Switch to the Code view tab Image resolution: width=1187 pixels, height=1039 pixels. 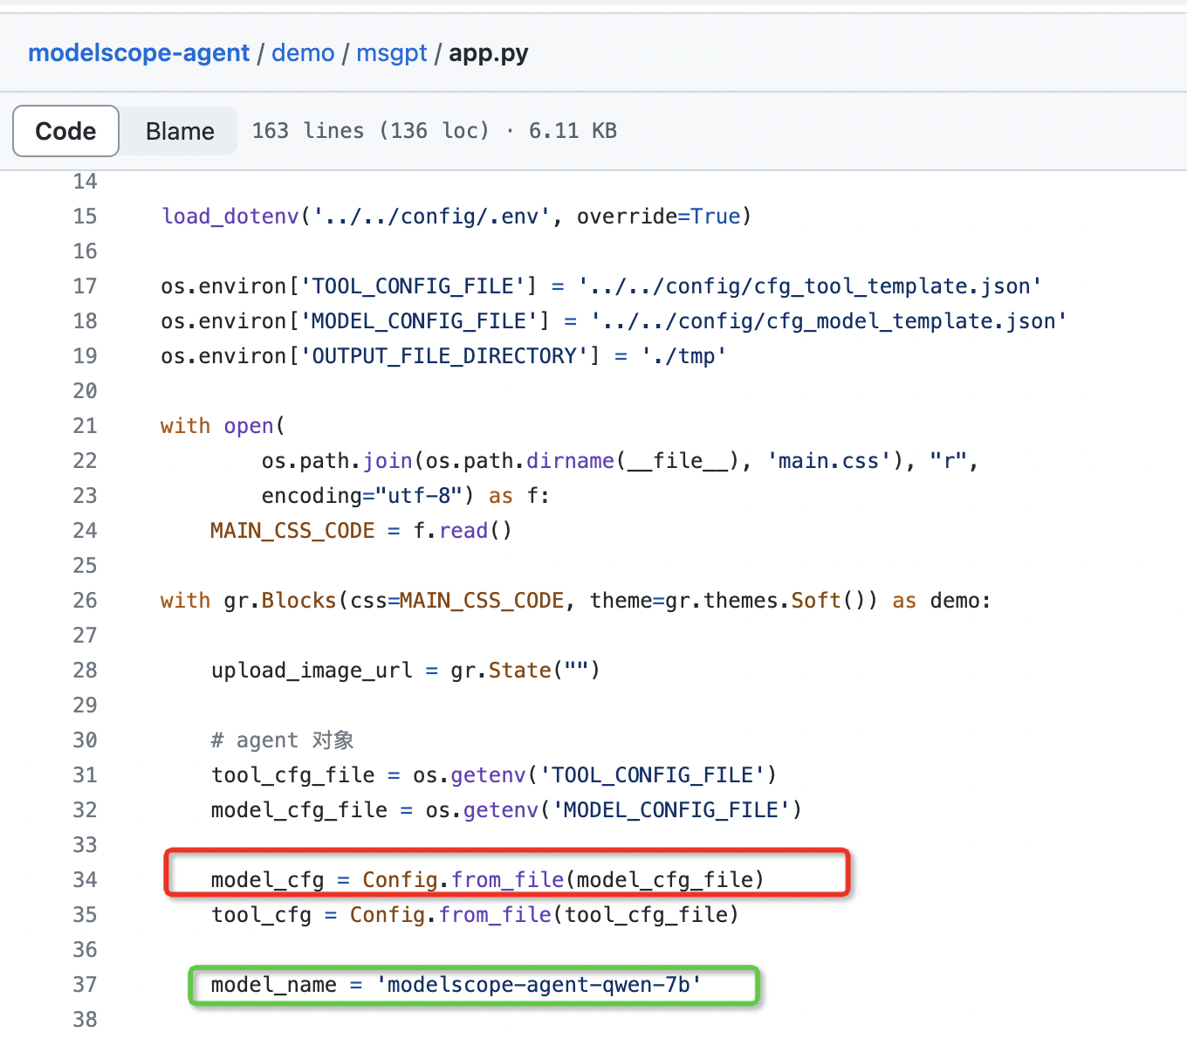pyautogui.click(x=65, y=131)
